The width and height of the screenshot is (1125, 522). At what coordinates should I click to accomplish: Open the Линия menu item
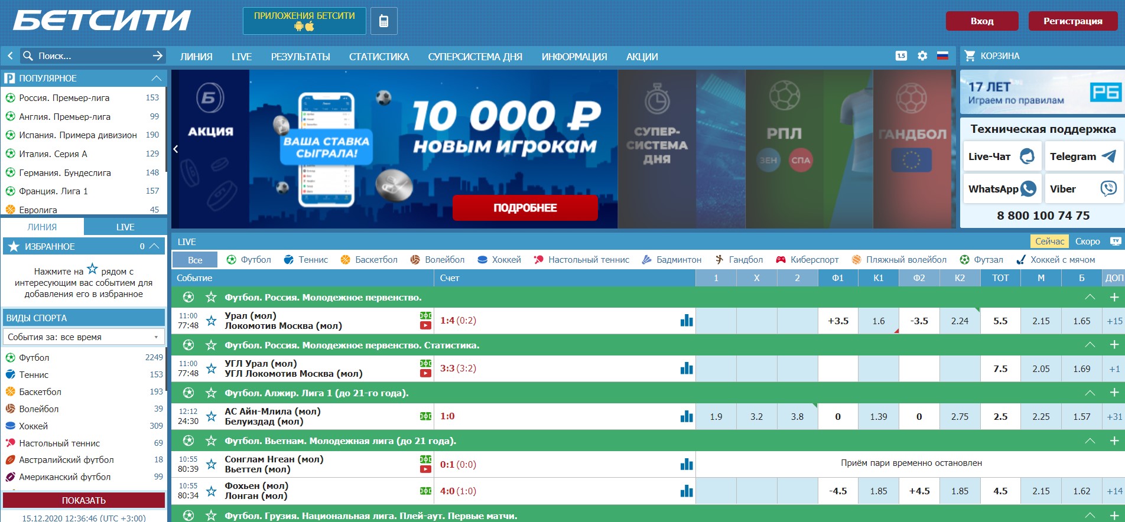pos(196,57)
